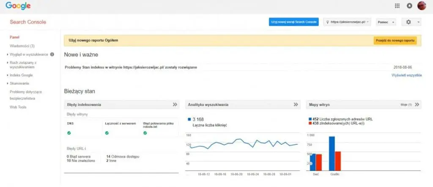Click the Błędy URL-i label
This screenshot has height=187, width=433.
click(x=76, y=148)
